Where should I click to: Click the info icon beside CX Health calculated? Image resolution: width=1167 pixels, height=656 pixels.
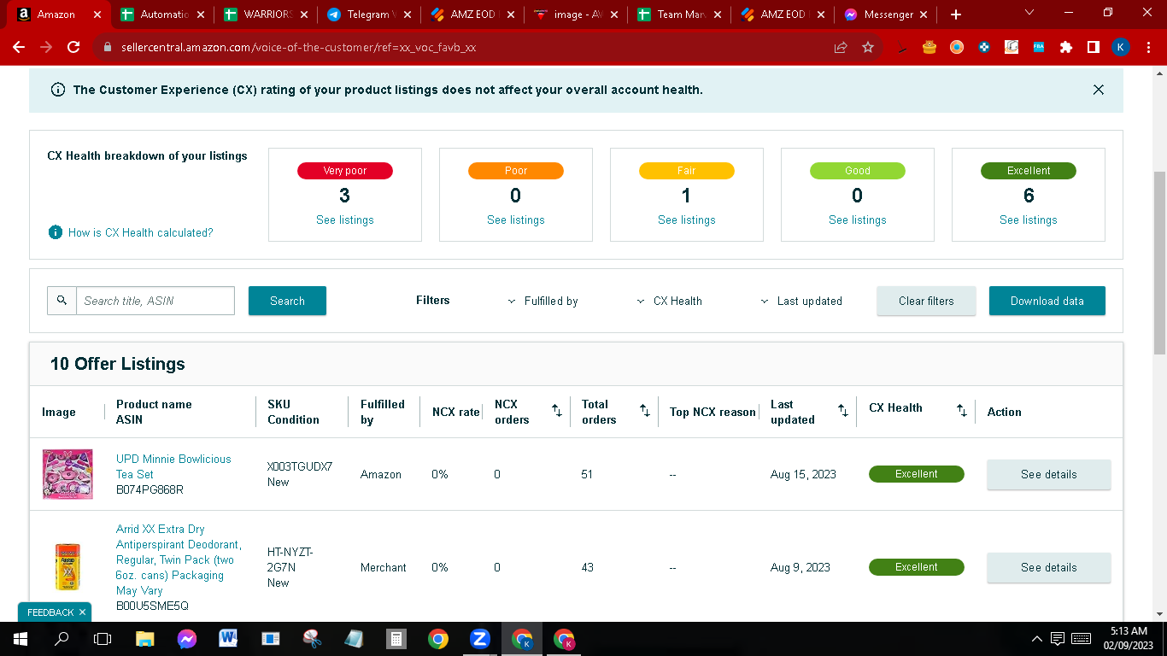click(x=56, y=232)
